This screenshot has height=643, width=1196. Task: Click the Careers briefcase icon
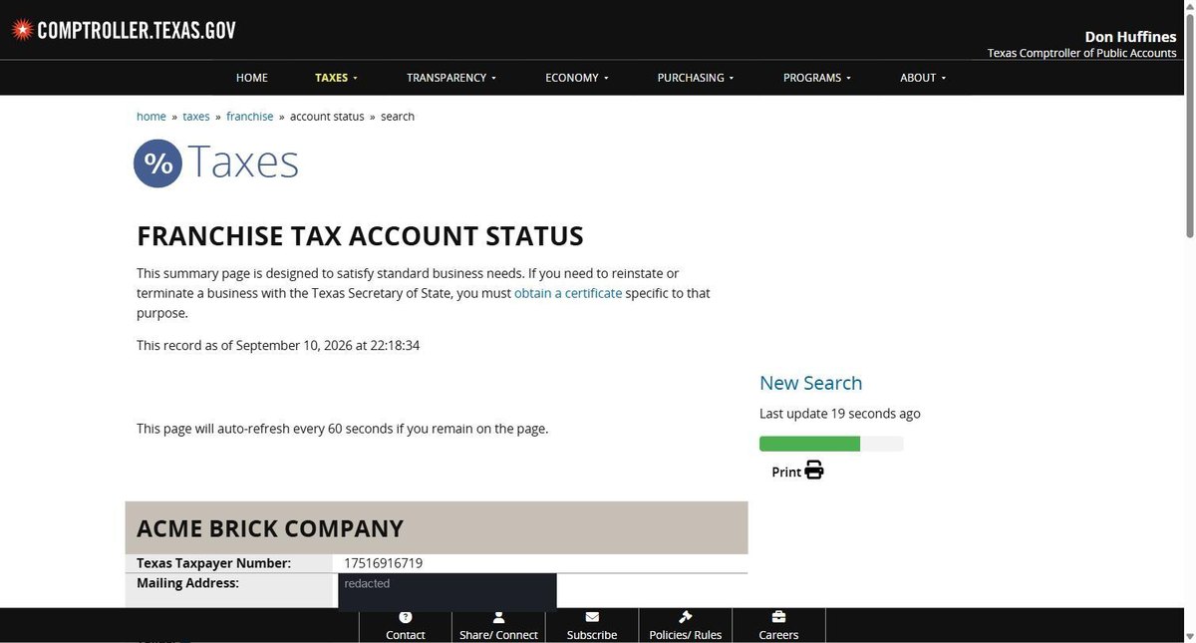tap(778, 617)
